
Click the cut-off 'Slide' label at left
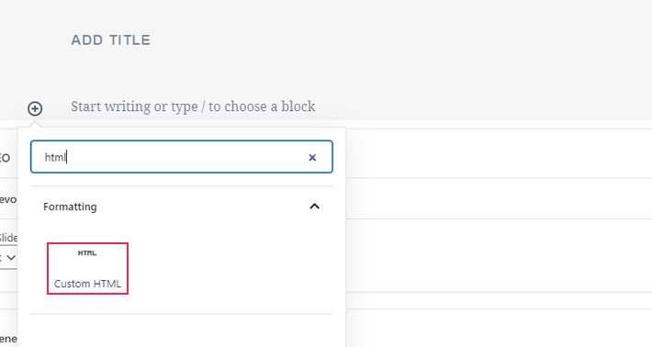point(8,238)
